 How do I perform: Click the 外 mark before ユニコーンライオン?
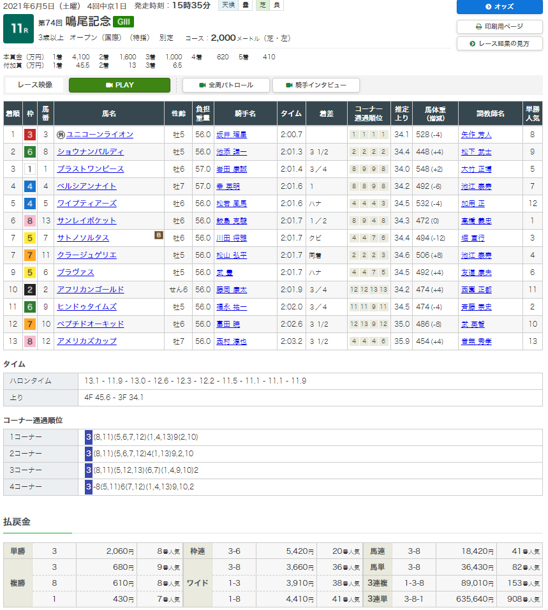click(x=61, y=135)
